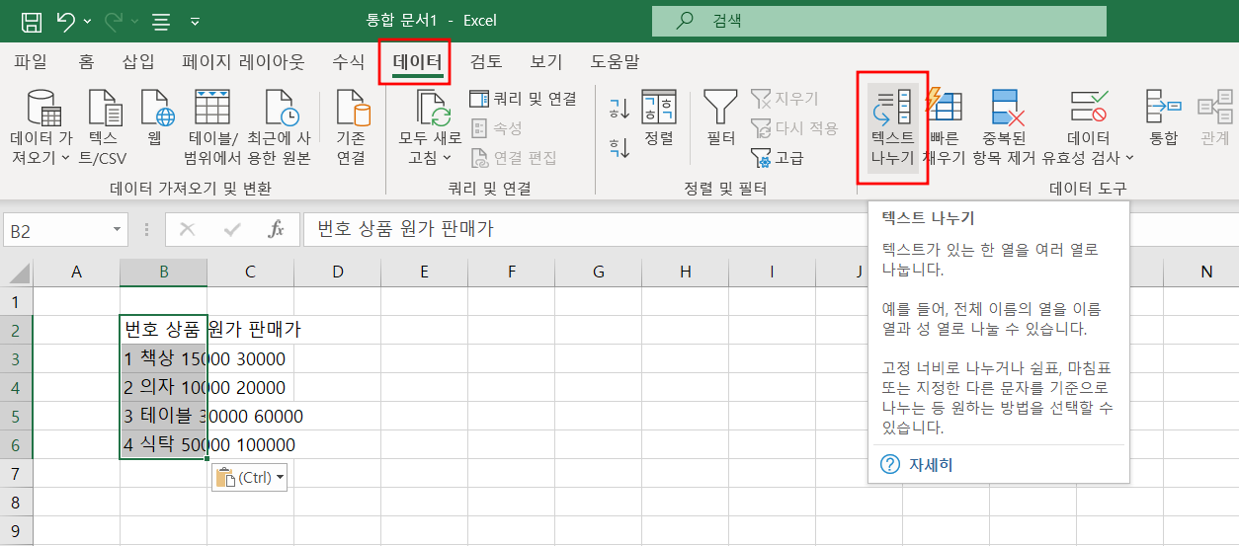Click the formula bar cancel X icon

tap(187, 230)
